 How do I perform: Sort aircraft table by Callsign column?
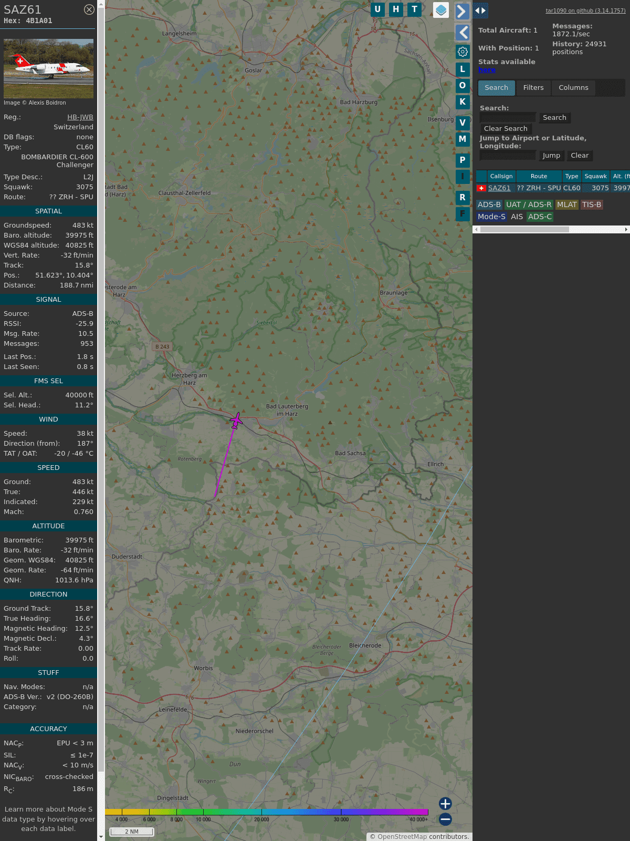(501, 177)
